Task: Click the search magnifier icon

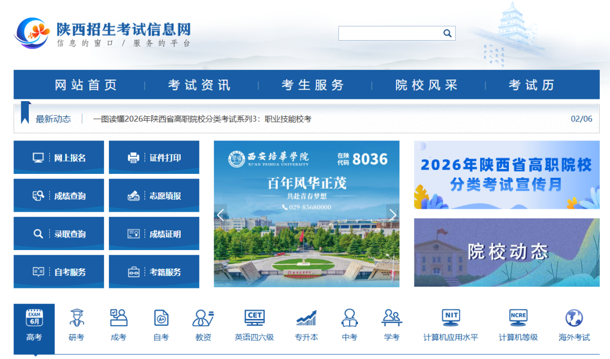Action: pyautogui.click(x=447, y=33)
